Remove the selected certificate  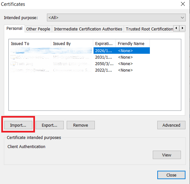(81, 125)
